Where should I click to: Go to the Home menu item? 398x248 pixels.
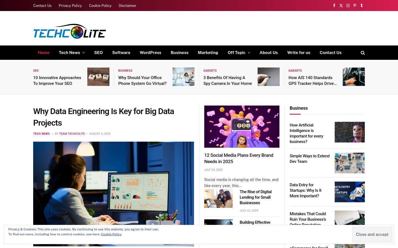[44, 53]
